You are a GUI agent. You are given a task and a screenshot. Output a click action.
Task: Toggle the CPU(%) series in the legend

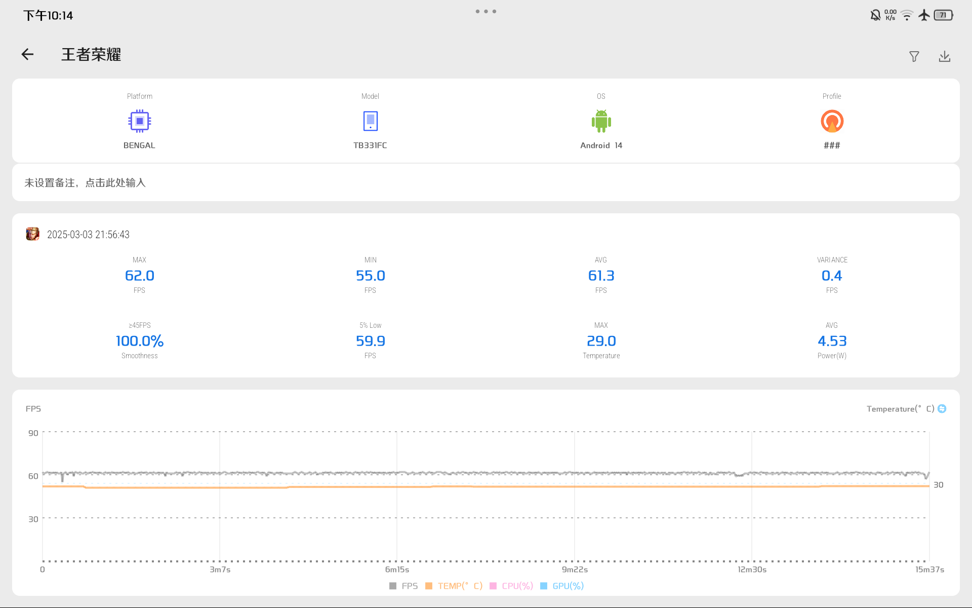pos(511,586)
